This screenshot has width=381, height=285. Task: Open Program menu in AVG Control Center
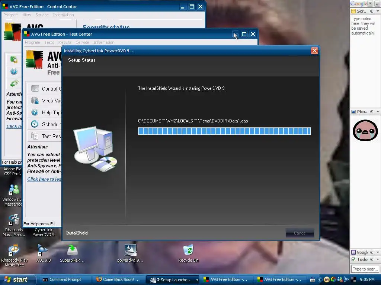tap(11, 15)
